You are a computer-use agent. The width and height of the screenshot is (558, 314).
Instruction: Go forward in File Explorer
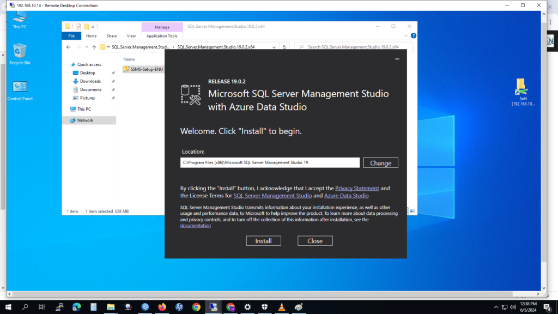click(x=78, y=47)
